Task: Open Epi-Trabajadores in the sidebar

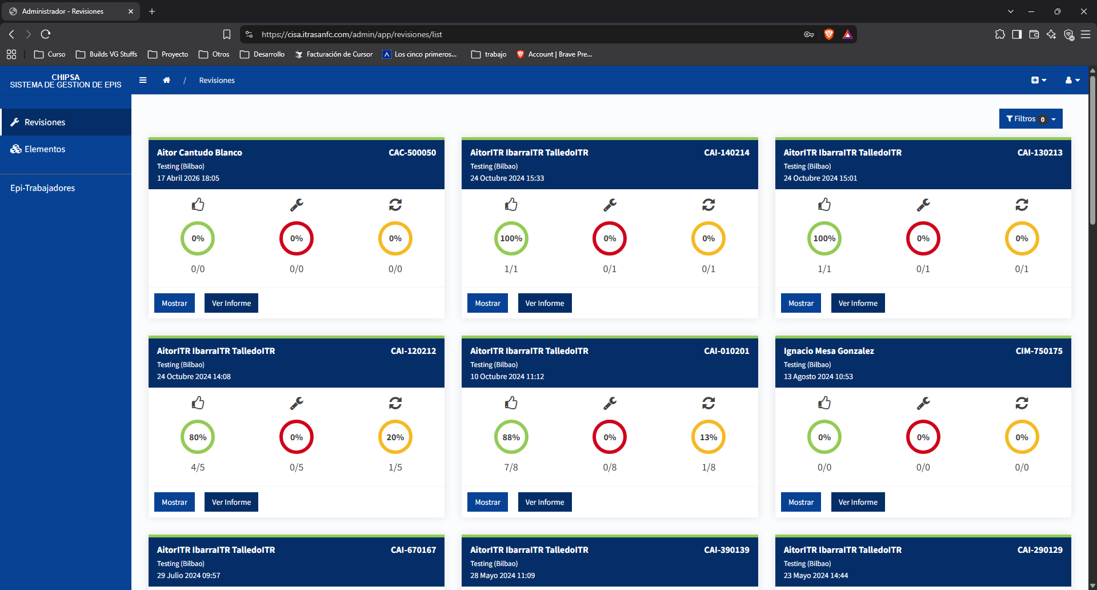Action: [x=66, y=188]
